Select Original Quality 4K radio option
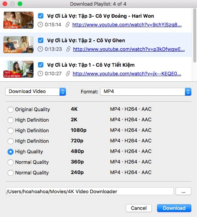This screenshot has width=197, height=217. point(11,110)
